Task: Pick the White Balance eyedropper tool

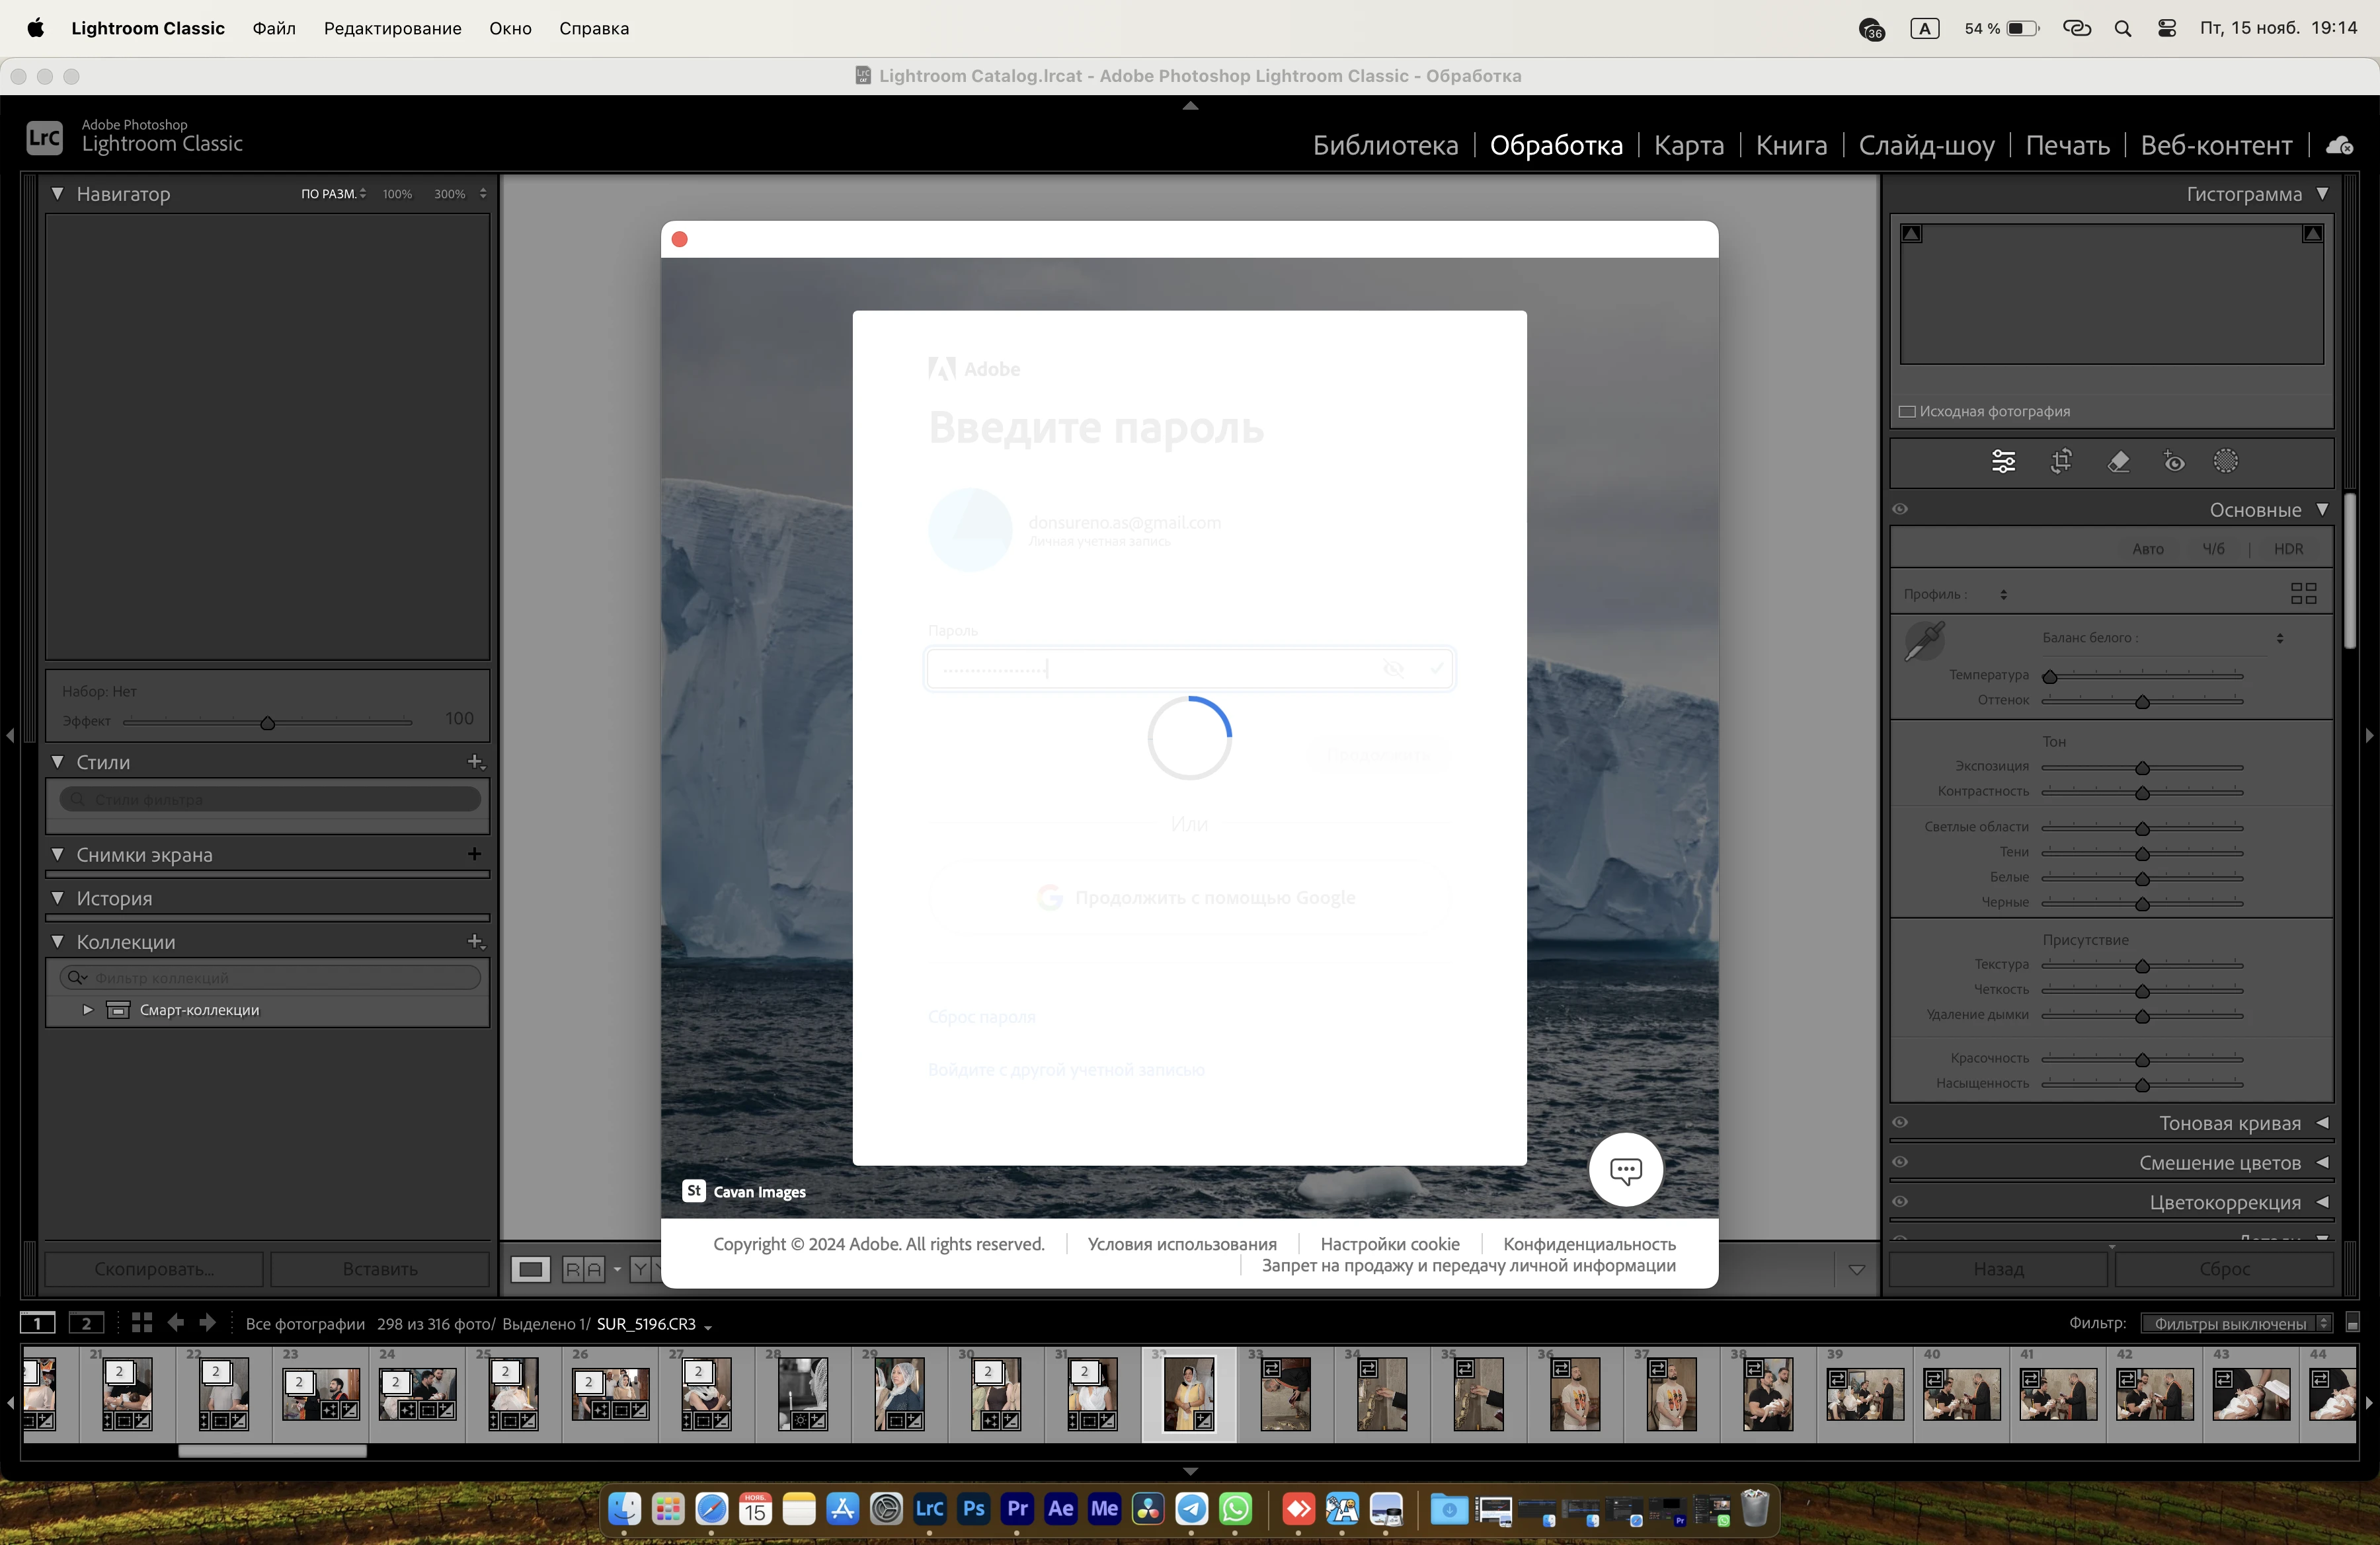Action: [x=1923, y=640]
